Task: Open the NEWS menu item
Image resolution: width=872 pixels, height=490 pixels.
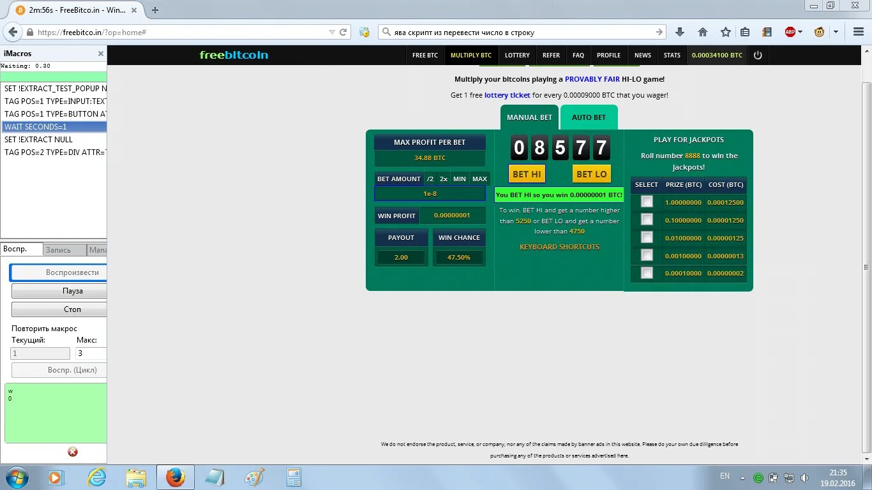Action: tap(643, 56)
